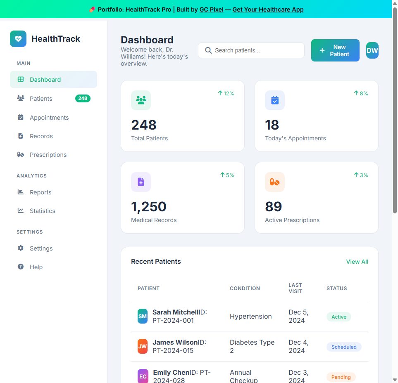Screen dimensions: 398x383
Task: Open View All recent patients
Action: pyautogui.click(x=357, y=261)
